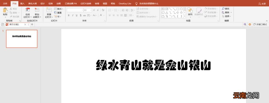The image size is (269, 103).
Task: Open the font color (A) button
Action: (101, 15)
